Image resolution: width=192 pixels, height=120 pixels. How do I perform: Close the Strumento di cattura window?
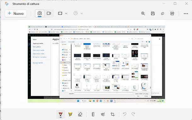pos(186,3)
